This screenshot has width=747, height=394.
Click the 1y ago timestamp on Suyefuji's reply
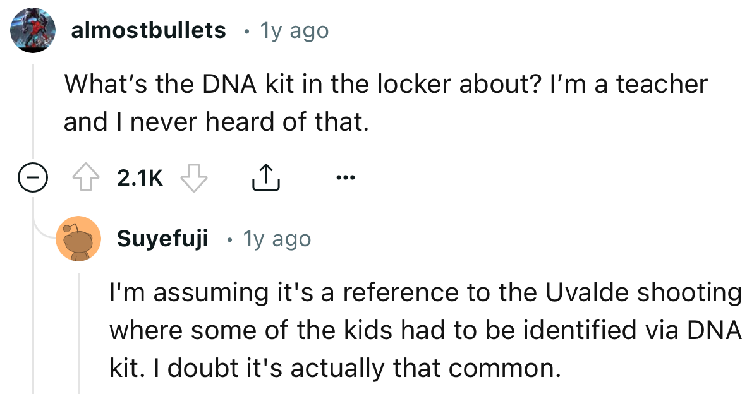click(277, 238)
